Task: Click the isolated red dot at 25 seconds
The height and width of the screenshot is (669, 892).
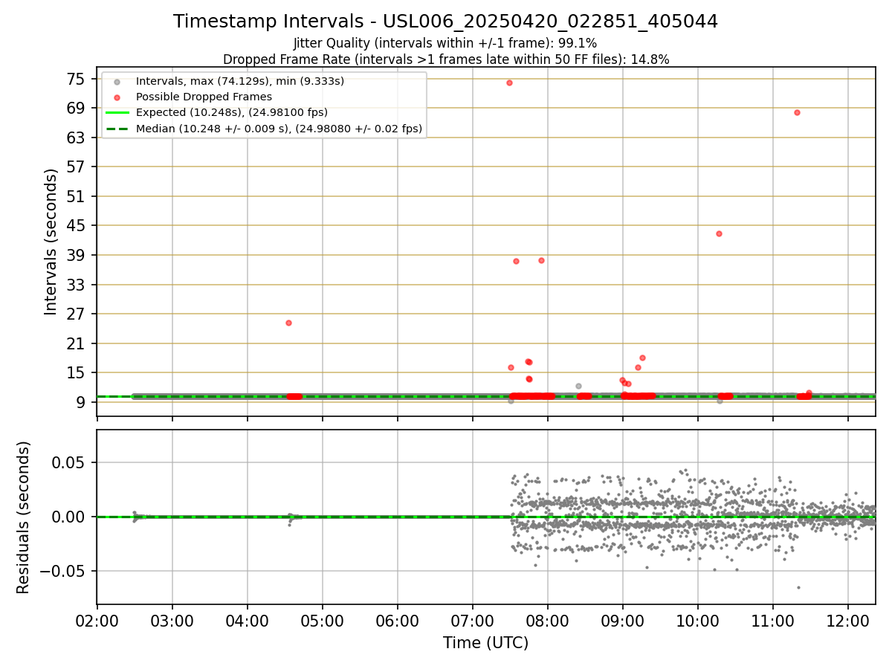Action: point(288,323)
